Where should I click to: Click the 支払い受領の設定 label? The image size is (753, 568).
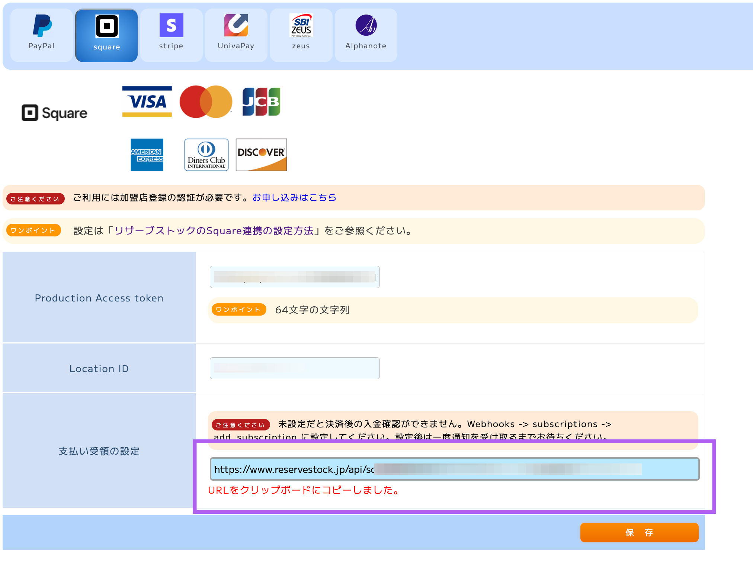tap(99, 451)
